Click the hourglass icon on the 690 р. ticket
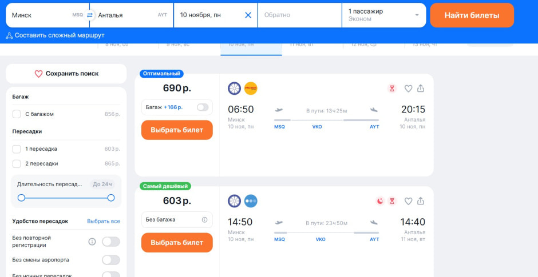538x277 pixels. tap(392, 89)
